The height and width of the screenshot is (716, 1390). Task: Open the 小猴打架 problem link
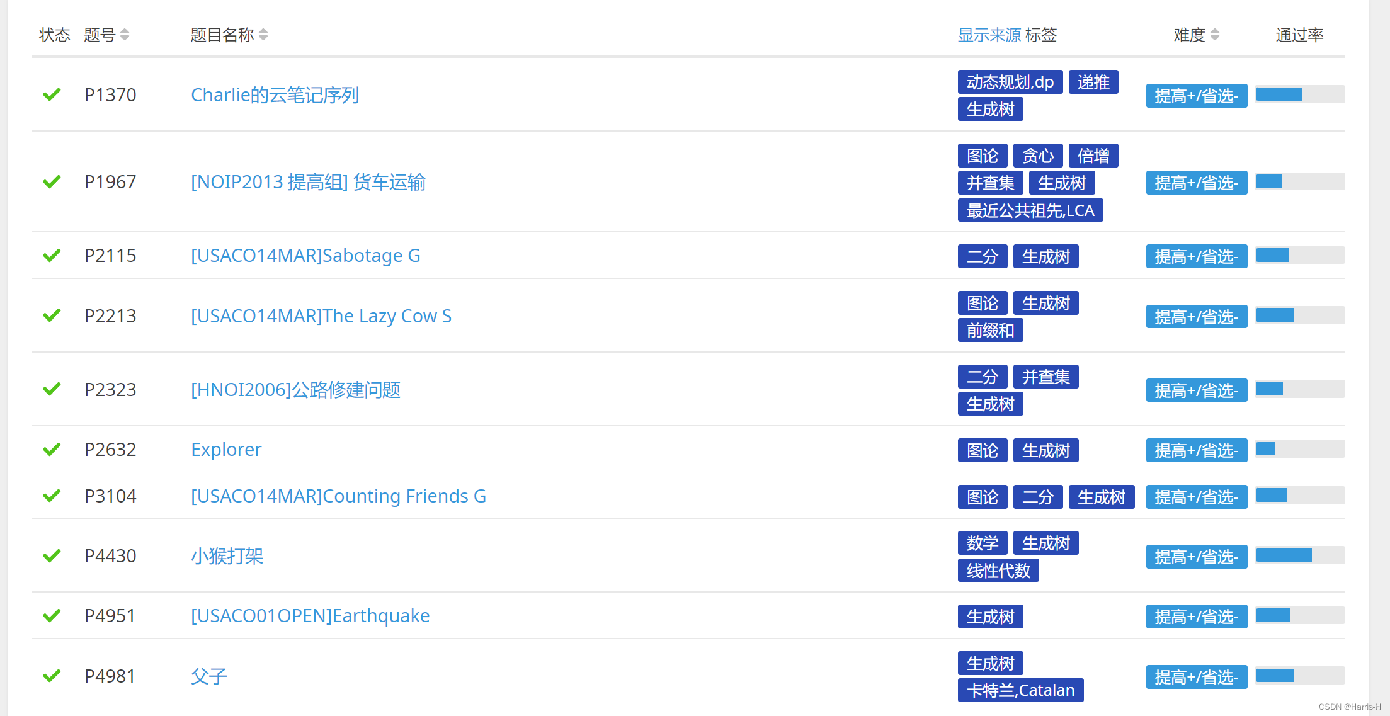click(x=227, y=556)
